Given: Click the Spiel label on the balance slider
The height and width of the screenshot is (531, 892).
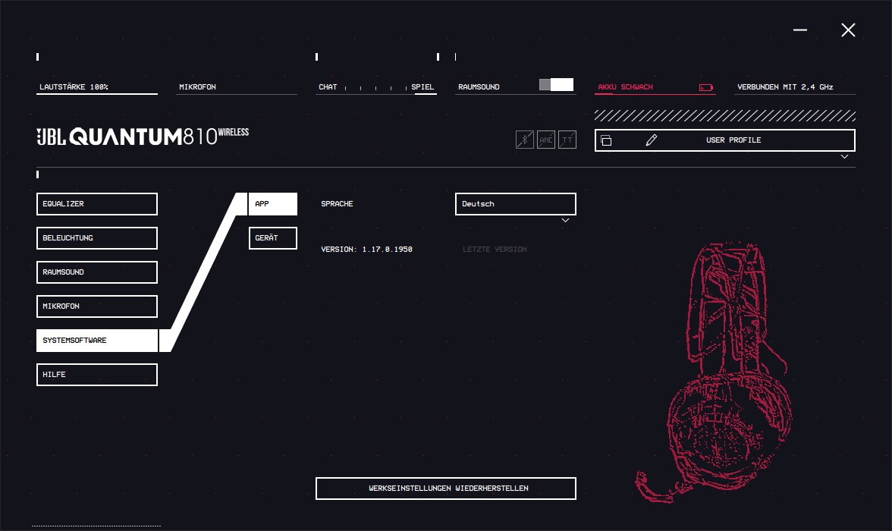Looking at the screenshot, I should [x=422, y=87].
